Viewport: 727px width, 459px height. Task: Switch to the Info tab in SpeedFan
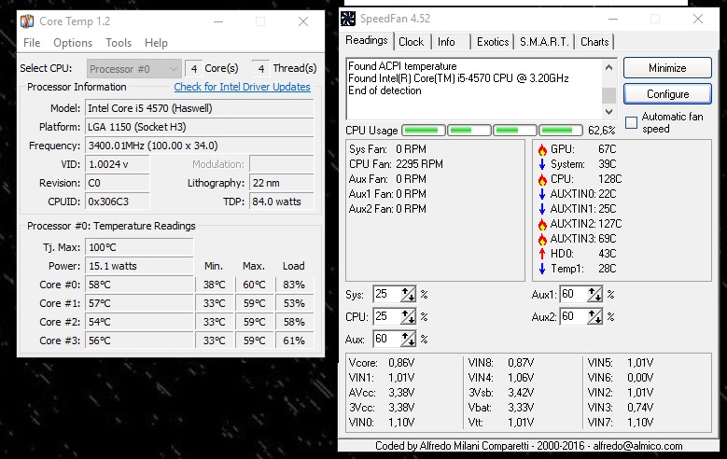[x=446, y=42]
